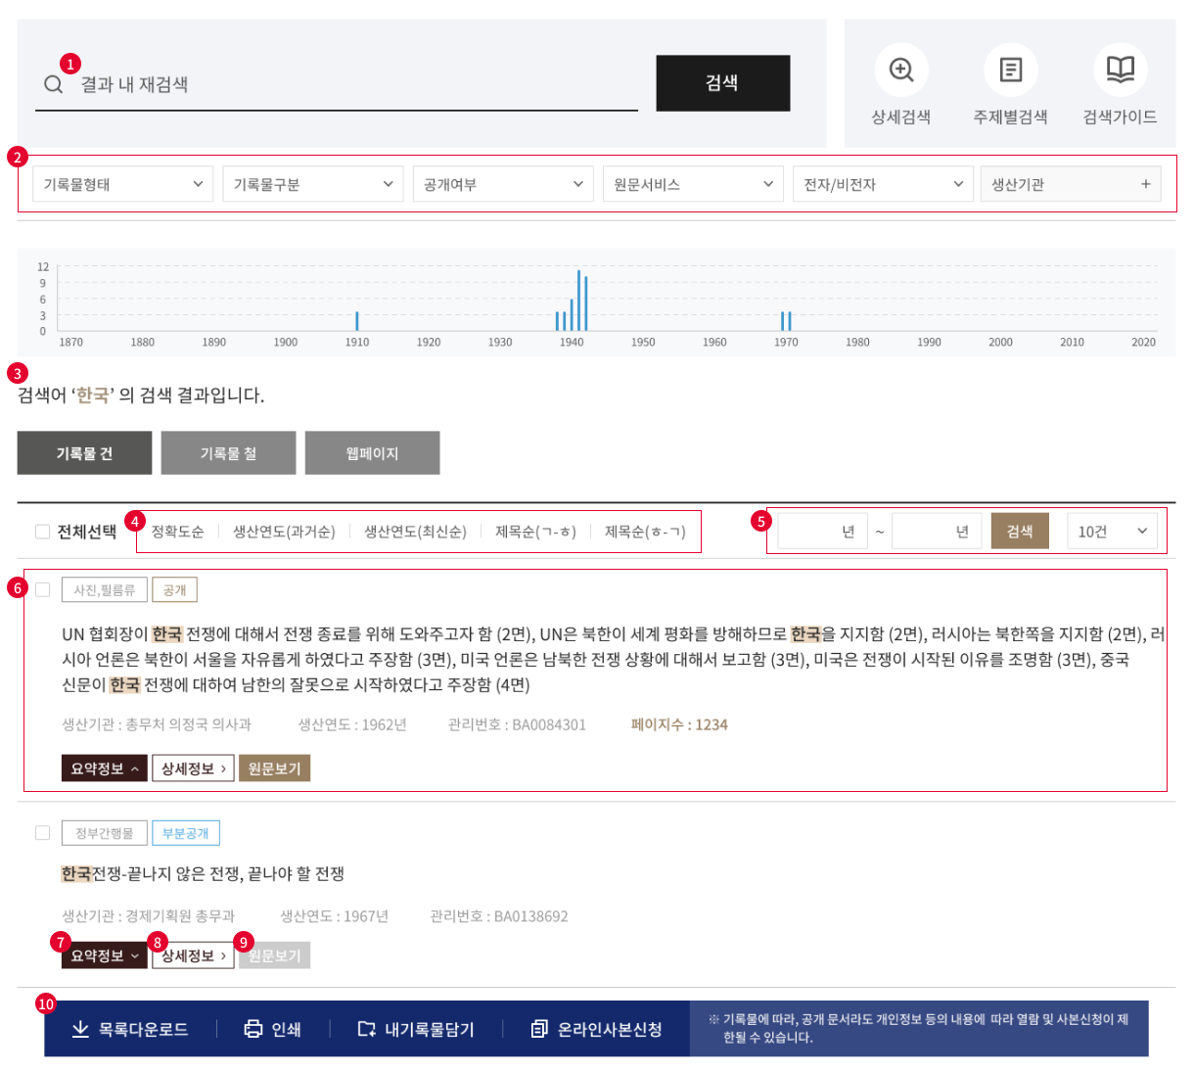Screen dimensions: 1194x1071
Task: Open 검색가이드 book icon
Action: point(1120,70)
